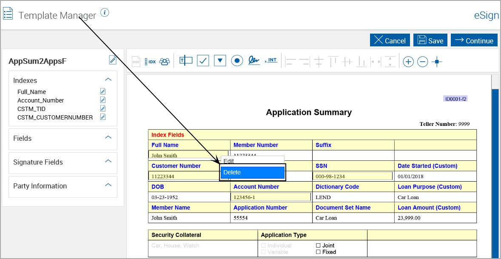Edit the Full_Name index
The image size is (501, 259).
(103, 92)
